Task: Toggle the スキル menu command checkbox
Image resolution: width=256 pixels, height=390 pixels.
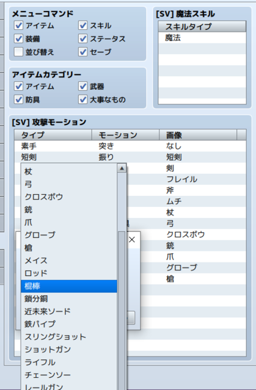Action: (x=82, y=26)
